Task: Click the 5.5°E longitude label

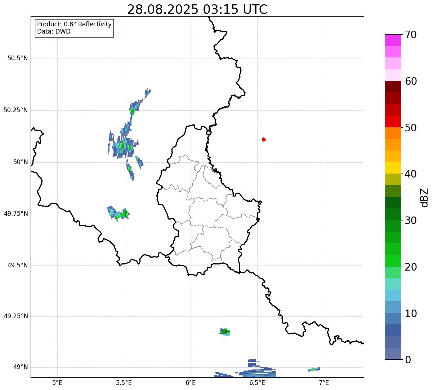Action: (124, 382)
